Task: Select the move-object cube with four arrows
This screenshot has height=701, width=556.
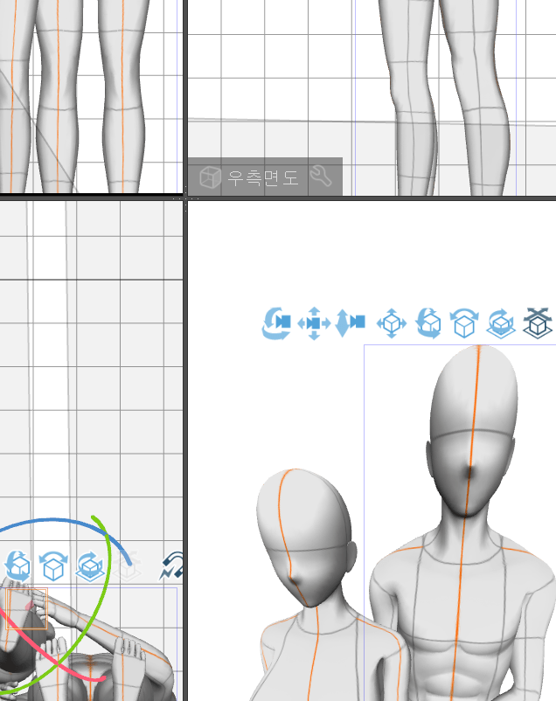Action: pyautogui.click(x=392, y=323)
